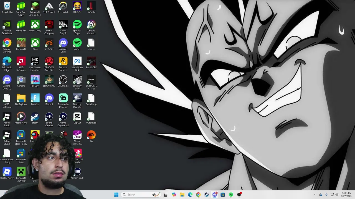Open the Outplayed desktop file
Screen dimensions: 355x199
(91, 118)
